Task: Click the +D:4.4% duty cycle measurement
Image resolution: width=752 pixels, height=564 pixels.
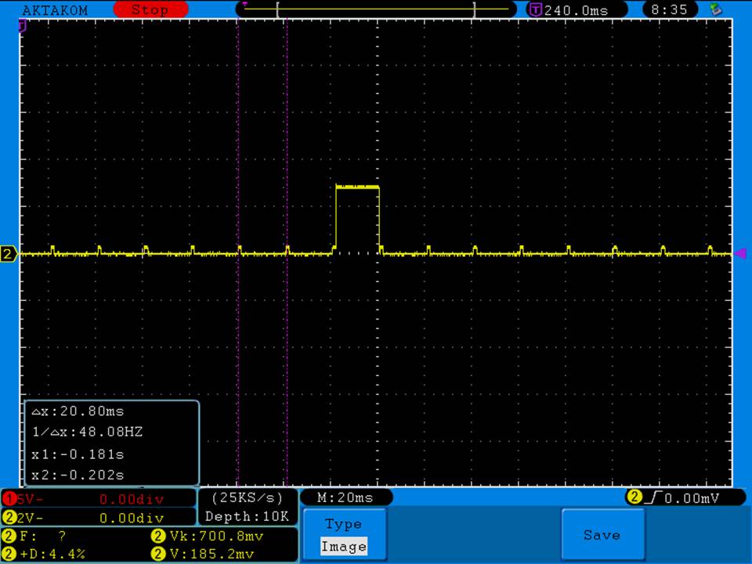Action: point(47,554)
